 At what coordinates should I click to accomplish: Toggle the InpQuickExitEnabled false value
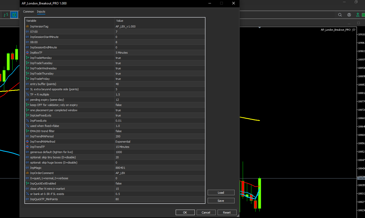[x=118, y=183]
